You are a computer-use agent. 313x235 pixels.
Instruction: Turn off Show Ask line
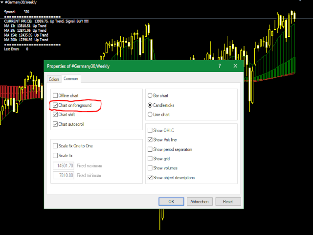pos(150,140)
